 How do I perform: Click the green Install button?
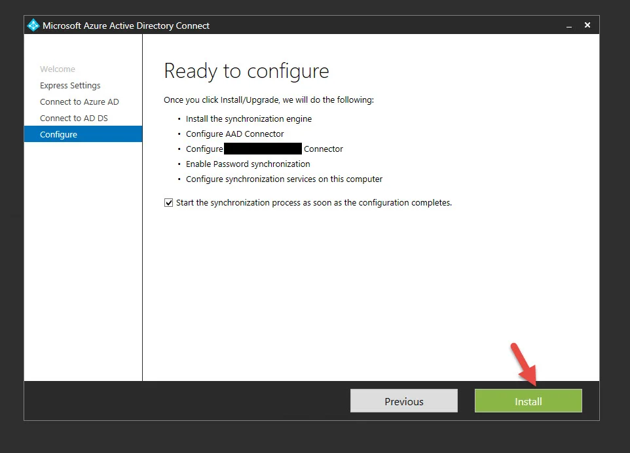[528, 401]
